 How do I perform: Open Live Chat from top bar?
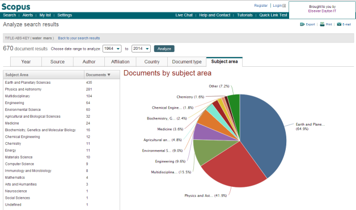click(184, 15)
